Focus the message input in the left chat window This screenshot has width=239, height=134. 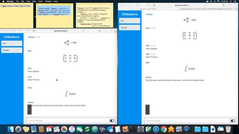coord(68,121)
